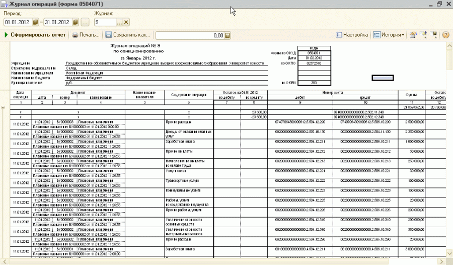Click the Печать... printer button
453x265 pixels.
tap(86, 35)
